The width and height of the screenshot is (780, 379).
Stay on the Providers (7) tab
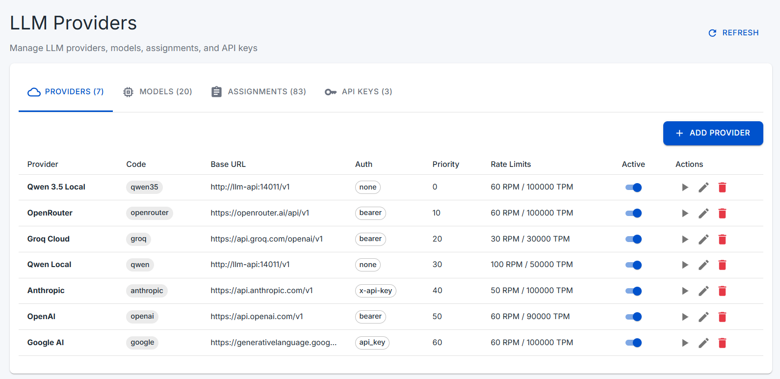(66, 92)
